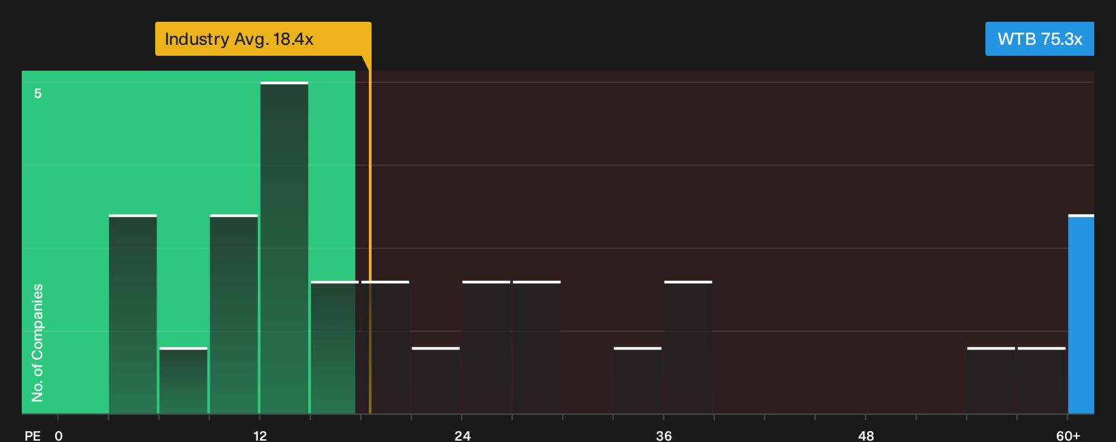
Task: Click the "0" PE axis label
Action: click(x=59, y=435)
